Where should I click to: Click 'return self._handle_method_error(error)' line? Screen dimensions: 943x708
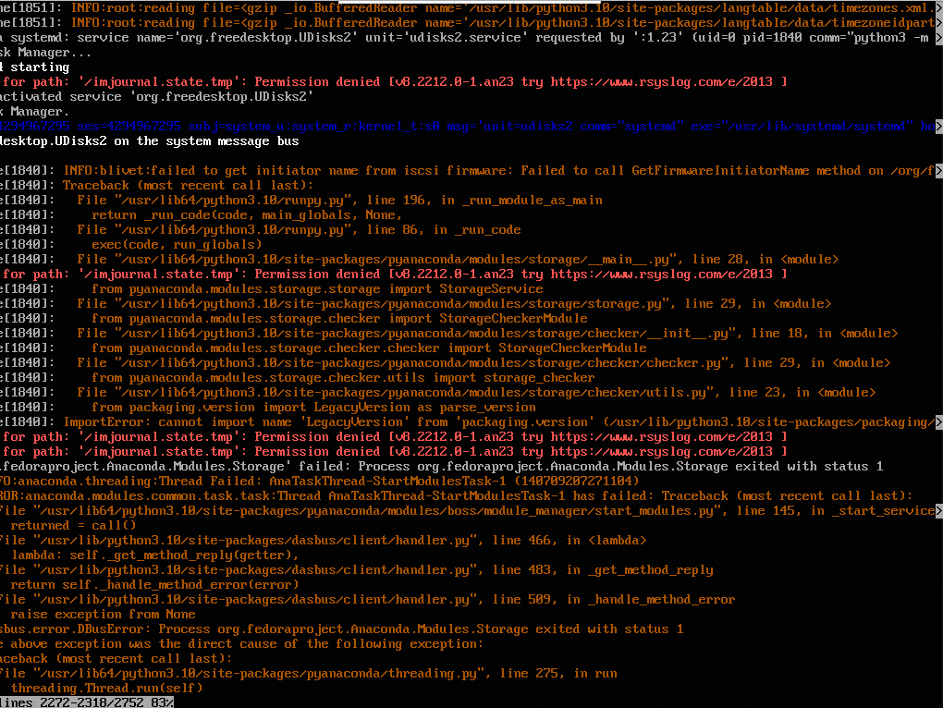coord(154,584)
